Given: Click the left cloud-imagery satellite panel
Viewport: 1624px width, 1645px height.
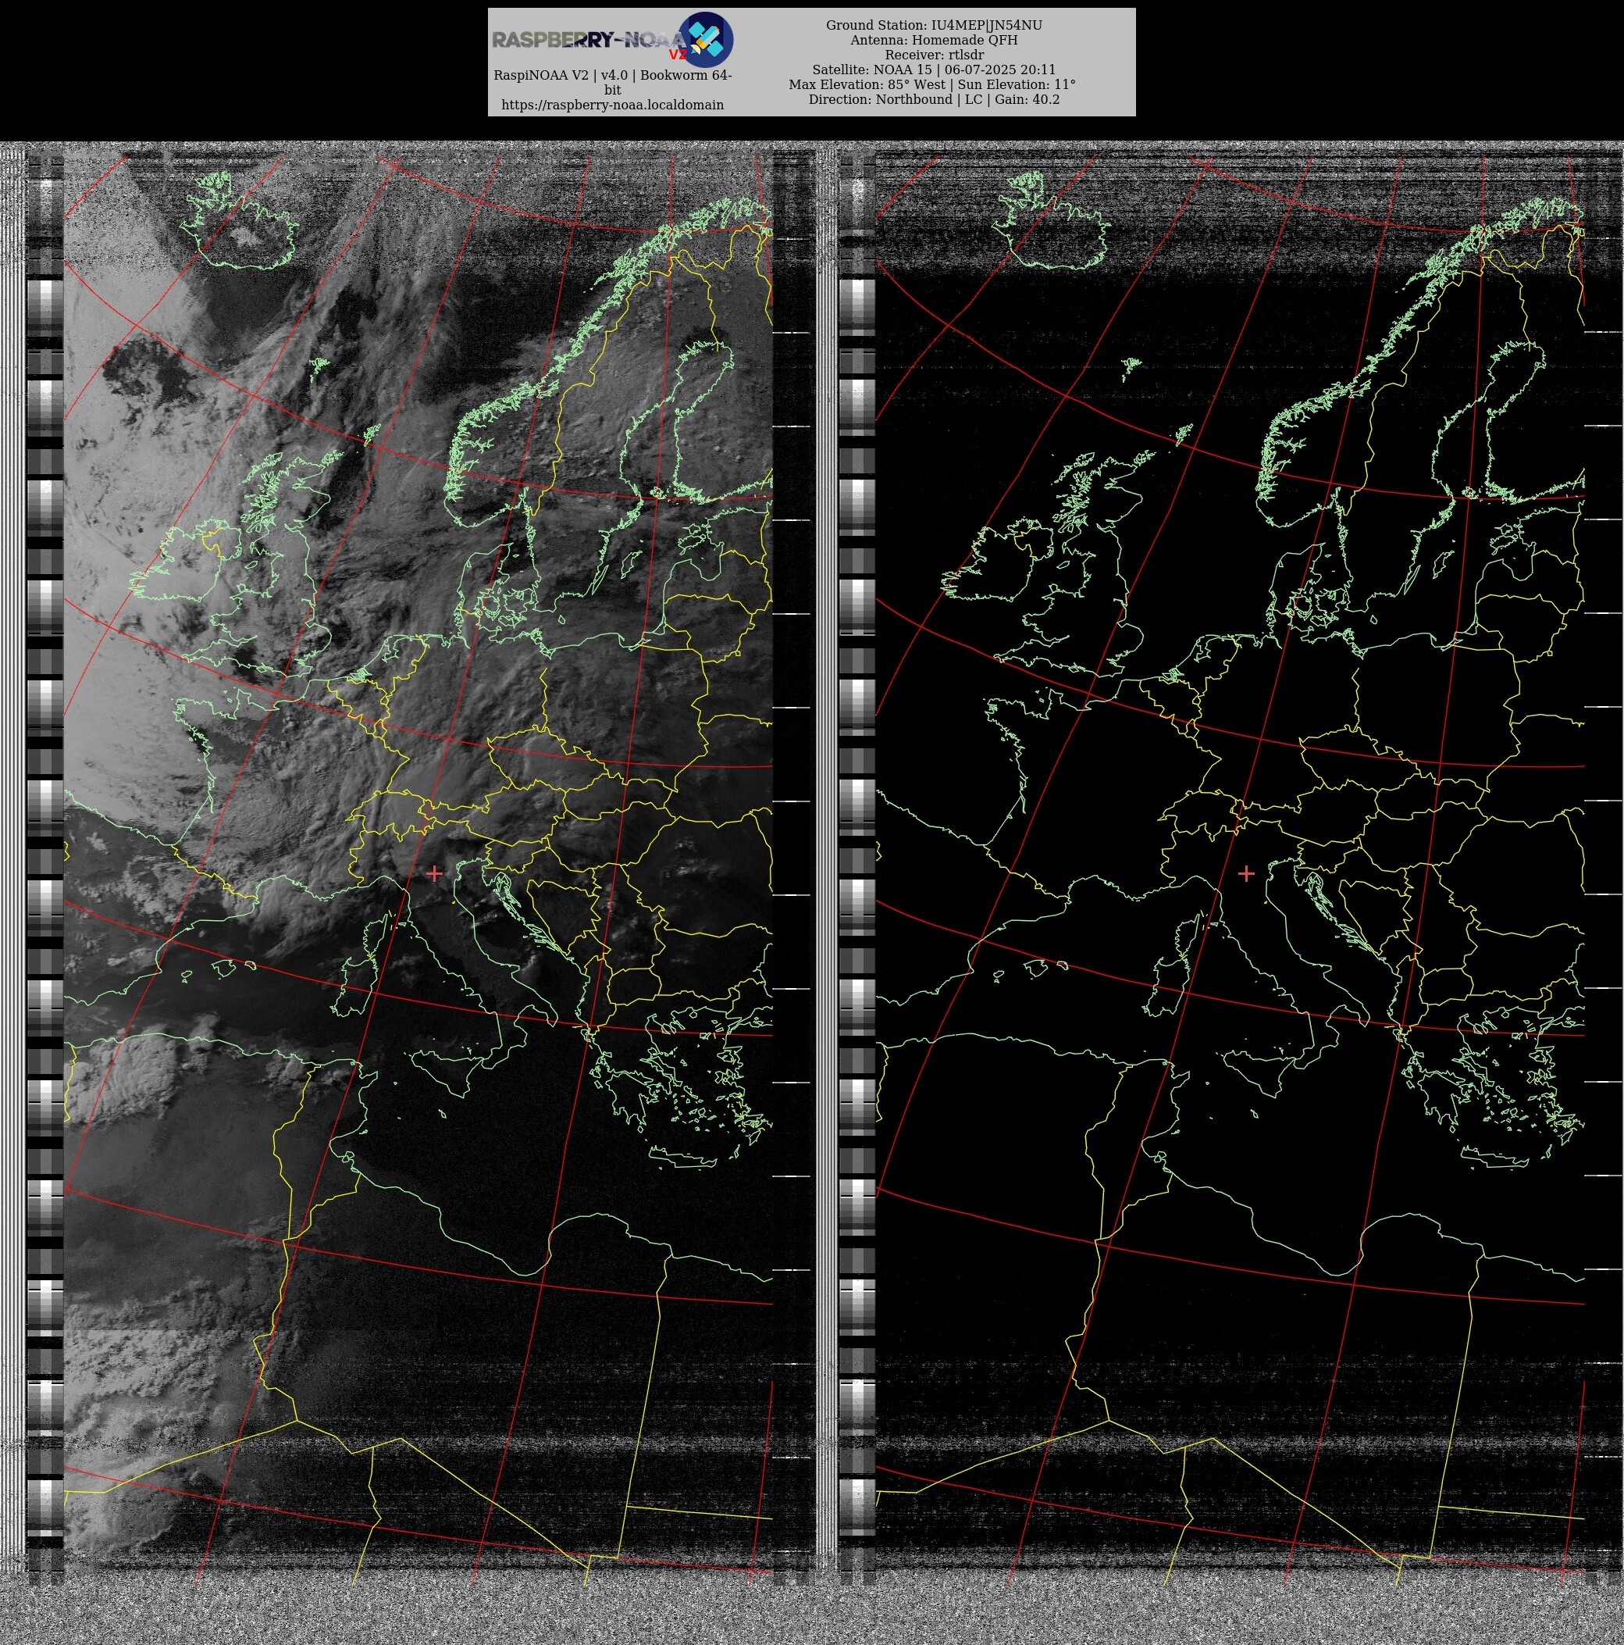Looking at the screenshot, I should (x=418, y=862).
